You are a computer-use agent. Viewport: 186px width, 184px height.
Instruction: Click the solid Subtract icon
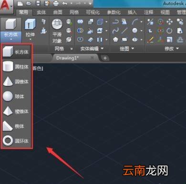pyautogui.click(x=80, y=30)
